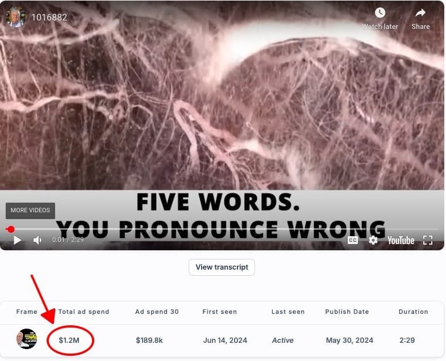Image resolution: width=446 pixels, height=361 pixels.
Task: Play the video
Action: click(x=18, y=240)
